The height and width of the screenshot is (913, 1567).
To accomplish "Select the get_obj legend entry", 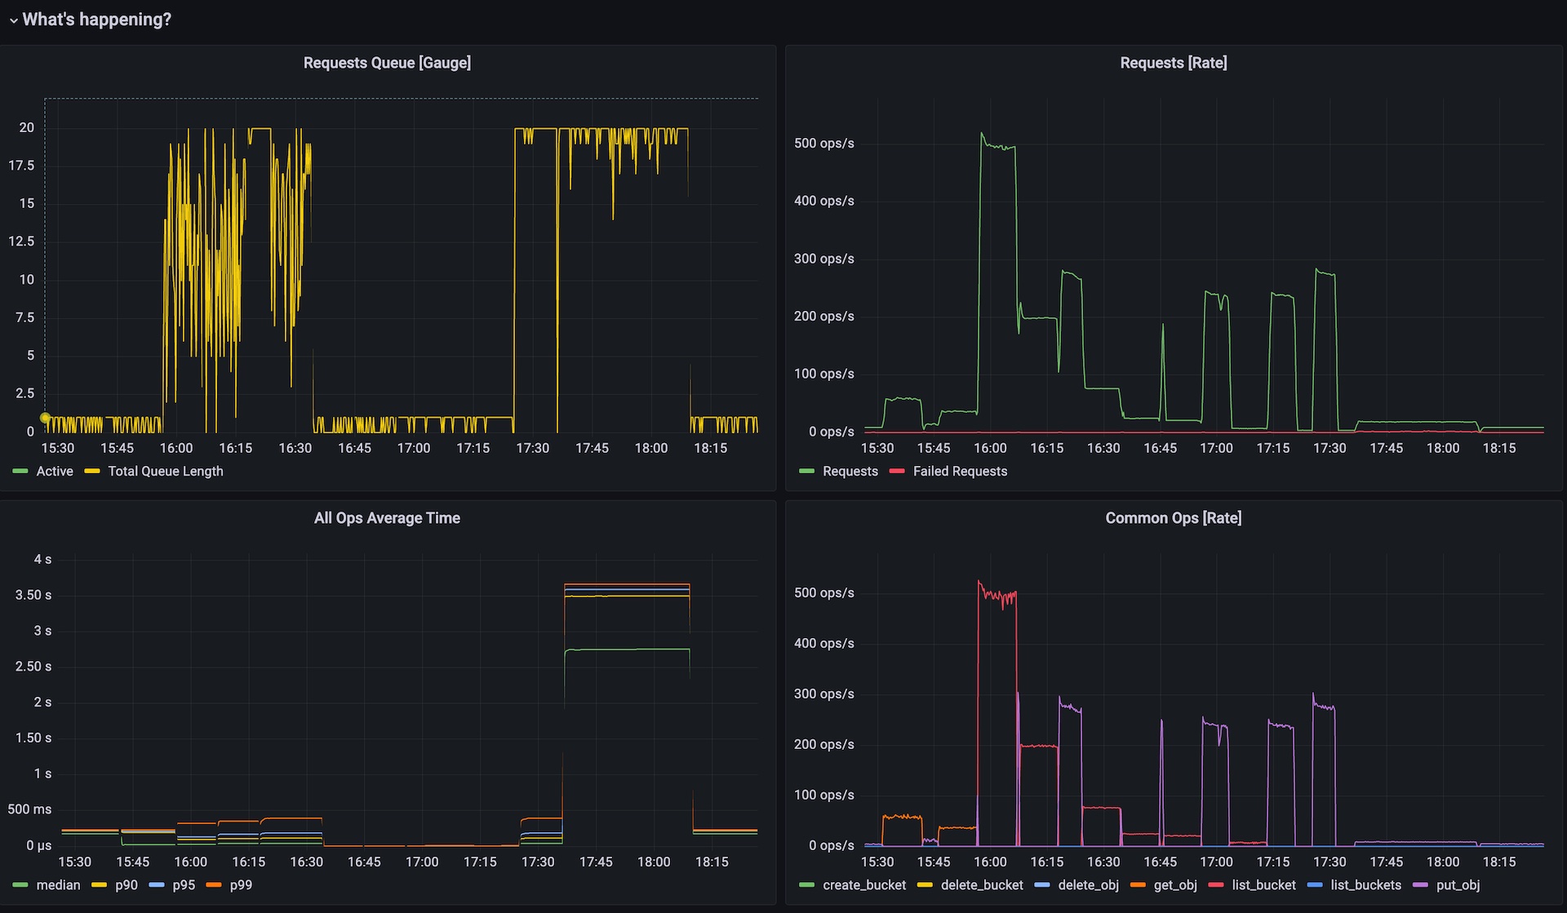I will click(x=1174, y=885).
